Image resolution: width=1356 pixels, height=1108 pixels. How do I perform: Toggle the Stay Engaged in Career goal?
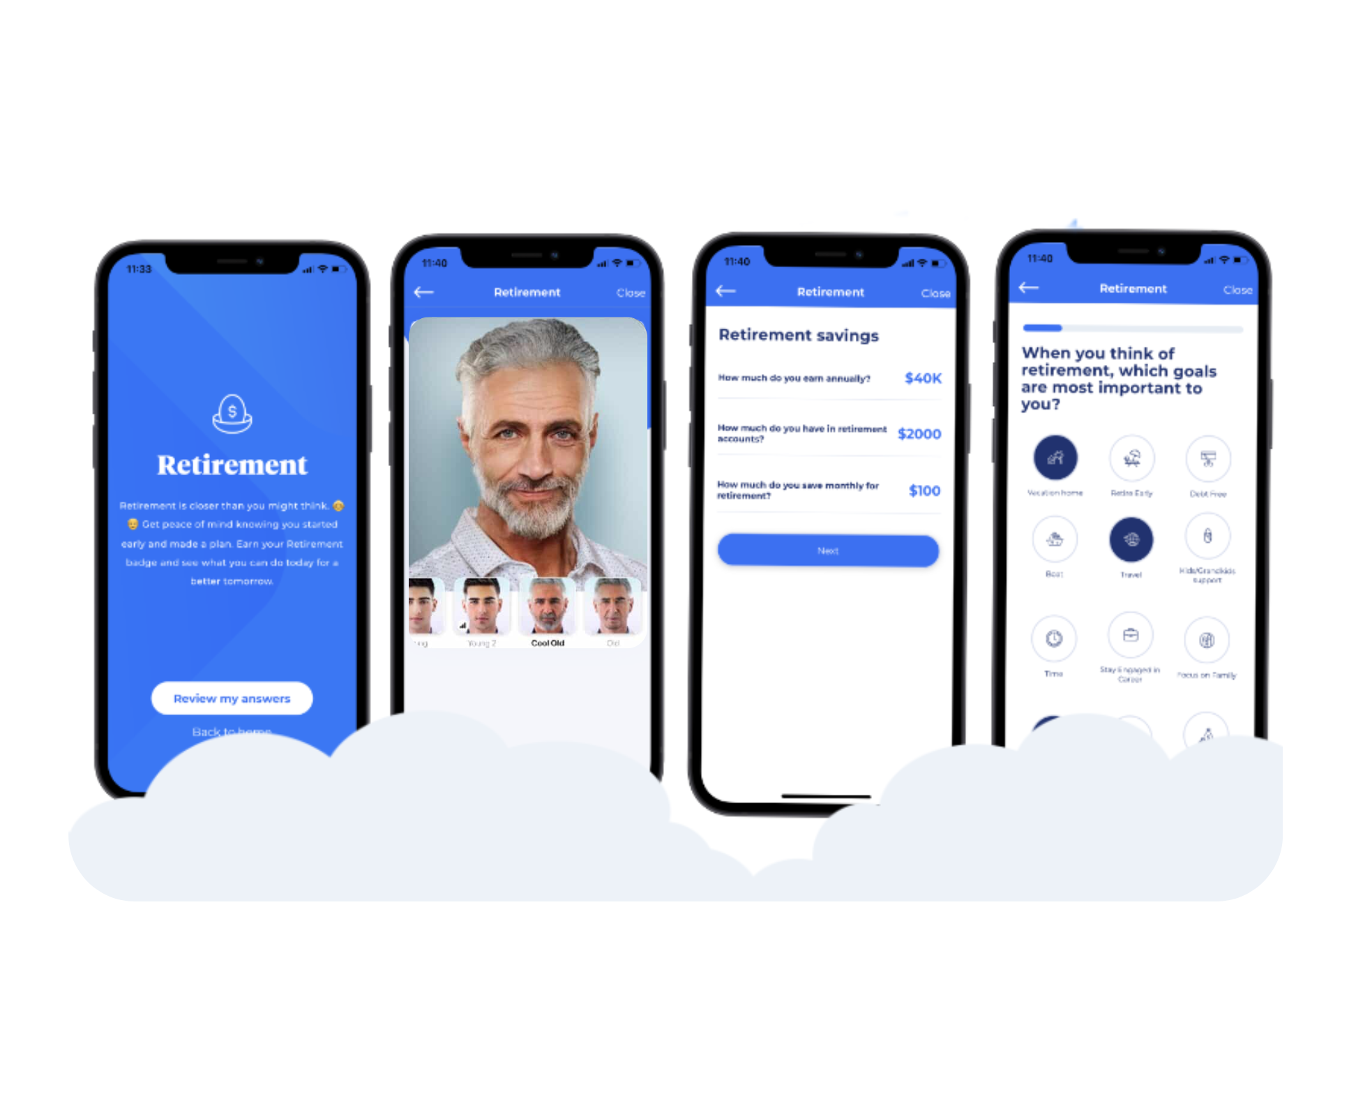point(1129,638)
